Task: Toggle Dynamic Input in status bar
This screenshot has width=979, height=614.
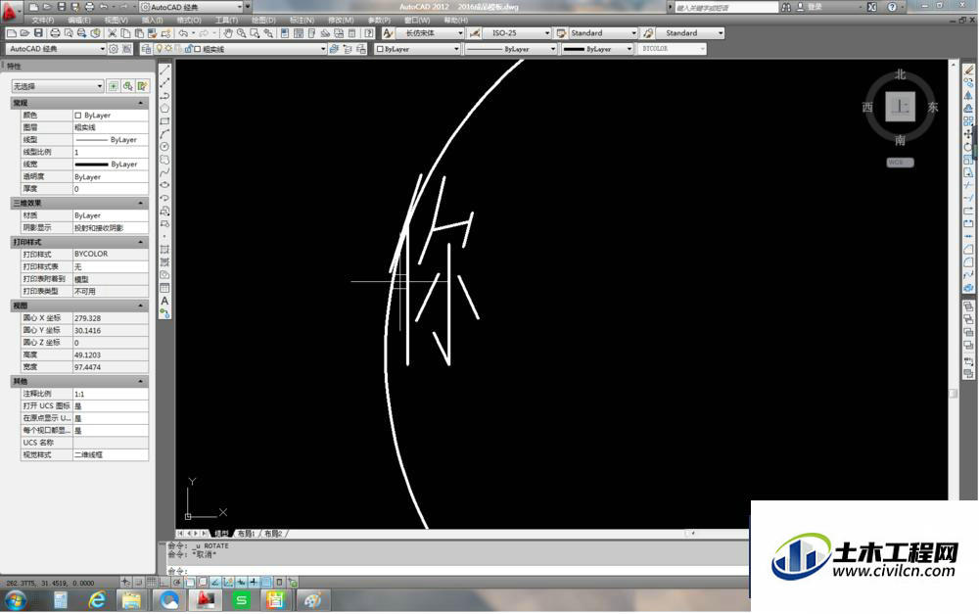Action: click(x=241, y=582)
